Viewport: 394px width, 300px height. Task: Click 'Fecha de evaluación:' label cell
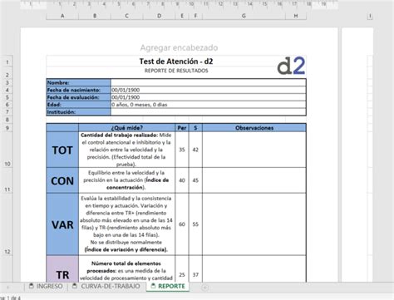(x=78, y=97)
